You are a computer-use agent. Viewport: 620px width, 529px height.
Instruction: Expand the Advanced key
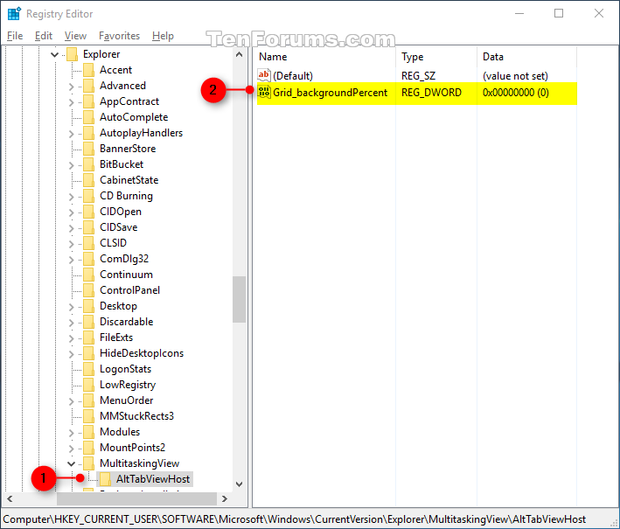click(71, 87)
